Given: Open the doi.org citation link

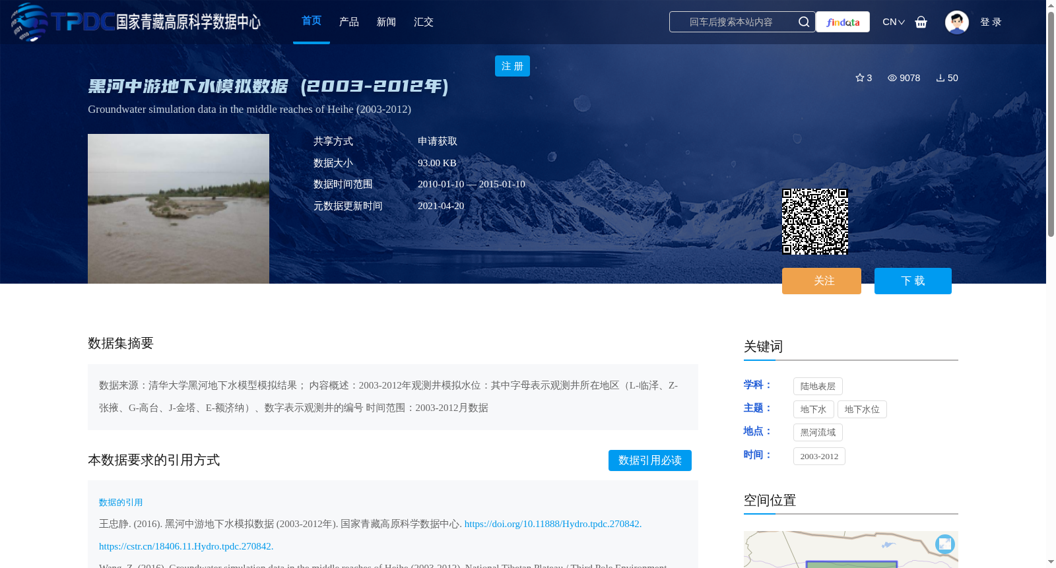Looking at the screenshot, I should pos(553,524).
